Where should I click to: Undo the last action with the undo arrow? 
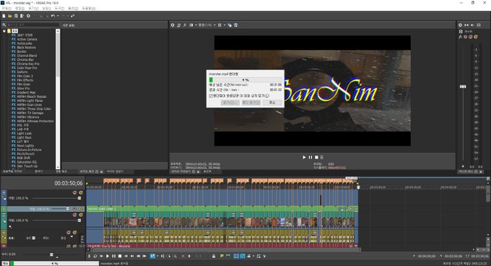53,16
